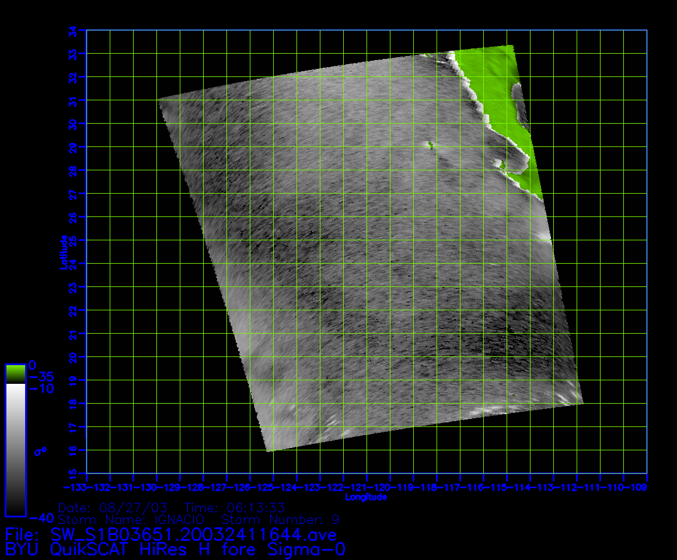Click the -133 longitude tick label
Viewport: 677px width, 560px height.
[x=75, y=487]
